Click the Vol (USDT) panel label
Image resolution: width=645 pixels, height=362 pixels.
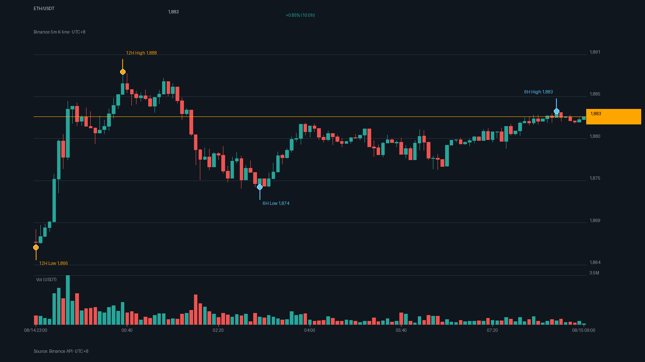click(x=46, y=279)
